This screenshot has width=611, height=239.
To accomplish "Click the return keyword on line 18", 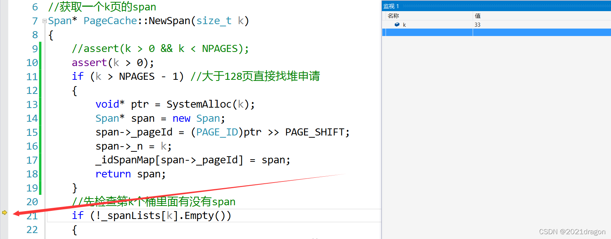I will 113,174.
